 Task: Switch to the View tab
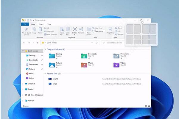[49, 24]
